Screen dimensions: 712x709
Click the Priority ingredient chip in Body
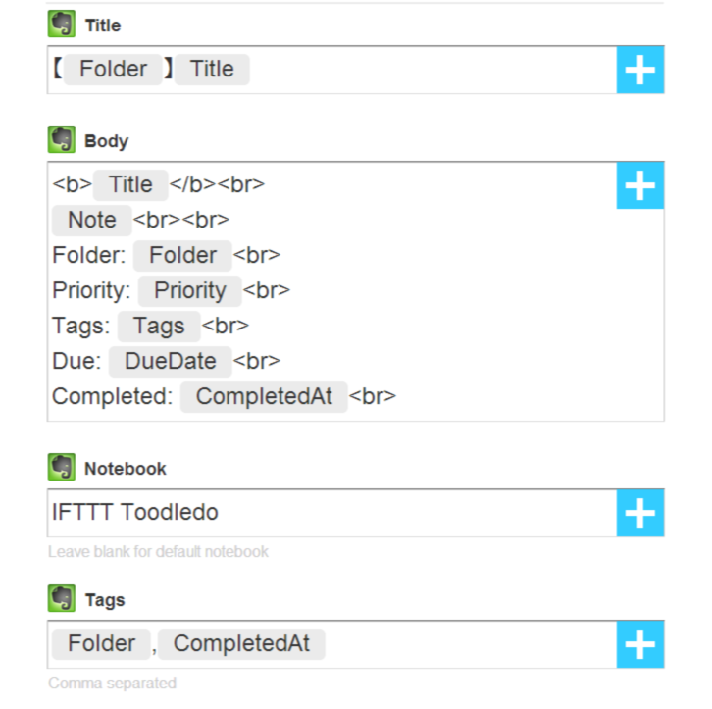click(190, 290)
